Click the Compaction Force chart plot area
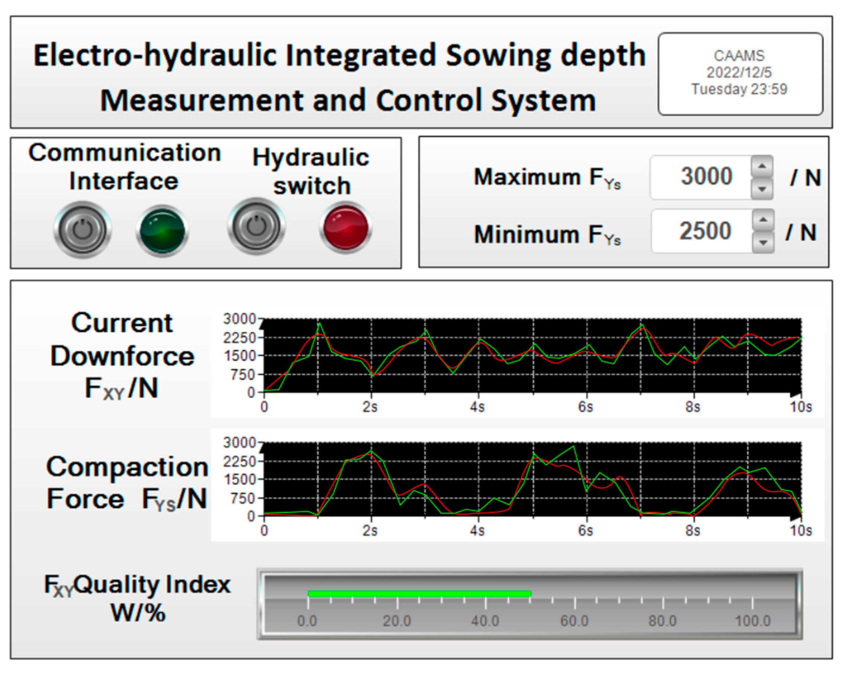This screenshot has width=846, height=677. click(532, 479)
